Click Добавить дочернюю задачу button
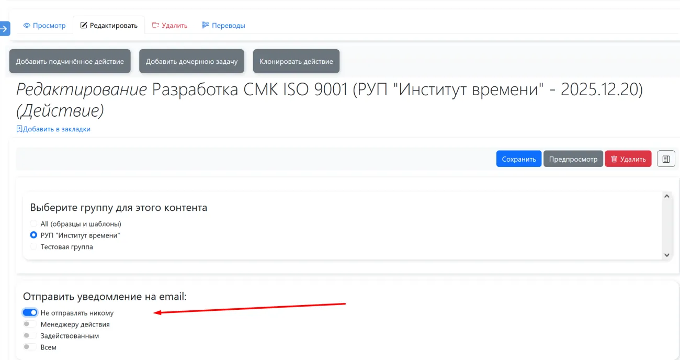 tap(191, 61)
